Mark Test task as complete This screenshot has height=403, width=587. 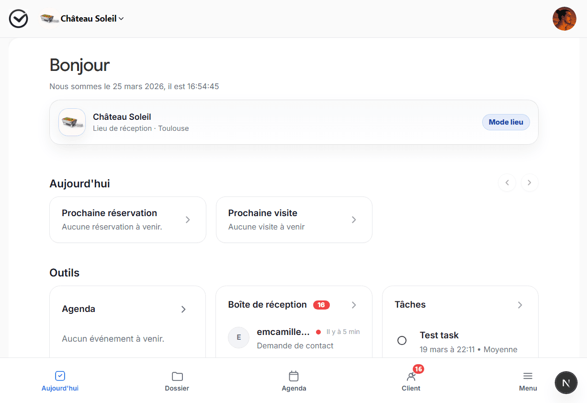402,340
